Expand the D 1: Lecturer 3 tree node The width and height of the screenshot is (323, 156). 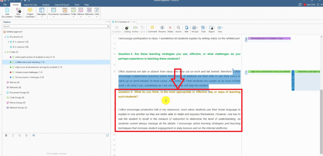[x=9, y=42]
